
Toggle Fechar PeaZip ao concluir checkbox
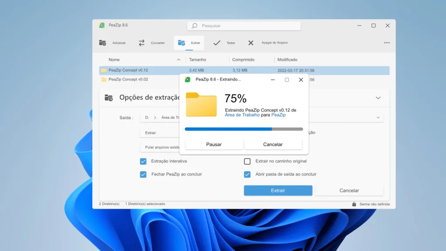click(x=143, y=174)
